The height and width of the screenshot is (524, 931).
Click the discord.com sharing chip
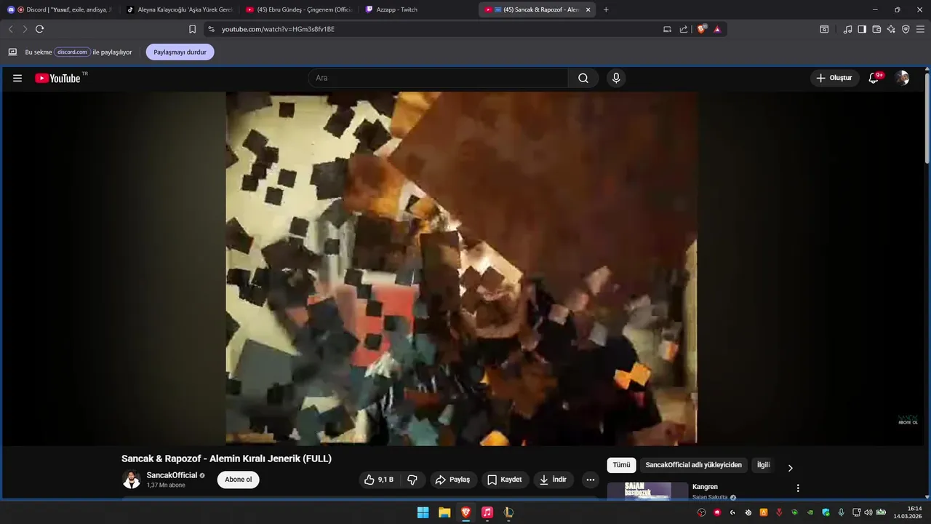pyautogui.click(x=73, y=52)
